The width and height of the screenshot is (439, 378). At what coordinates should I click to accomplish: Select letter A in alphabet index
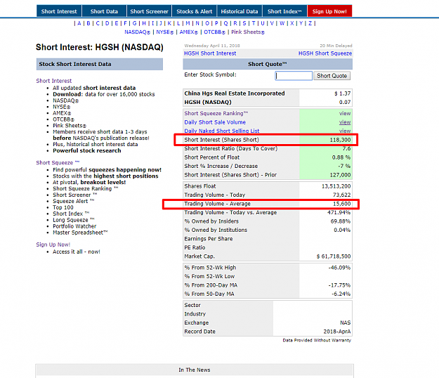coord(79,23)
